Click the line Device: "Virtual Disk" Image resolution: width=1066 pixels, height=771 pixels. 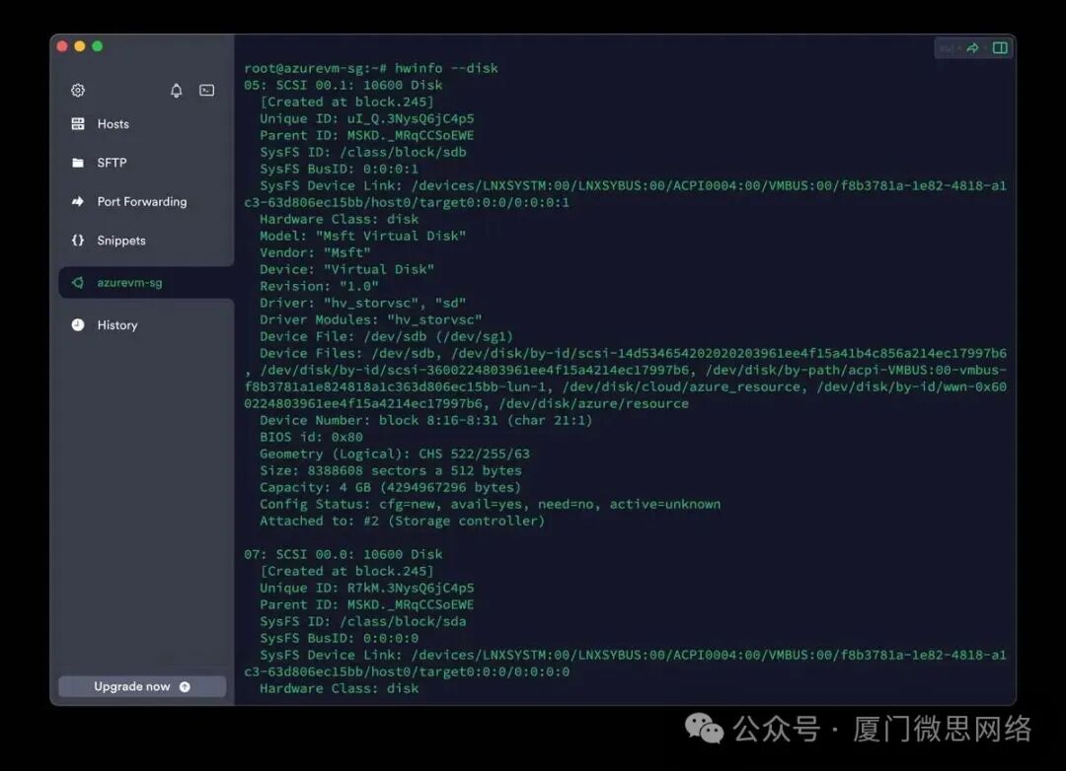click(x=346, y=270)
